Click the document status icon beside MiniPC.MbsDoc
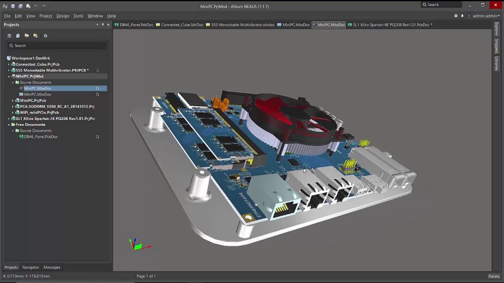 point(97,94)
